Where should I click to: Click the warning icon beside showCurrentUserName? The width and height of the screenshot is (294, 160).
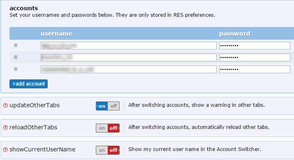pos(6,149)
